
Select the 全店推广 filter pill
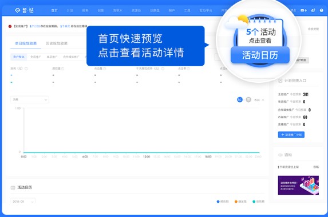point(35,57)
